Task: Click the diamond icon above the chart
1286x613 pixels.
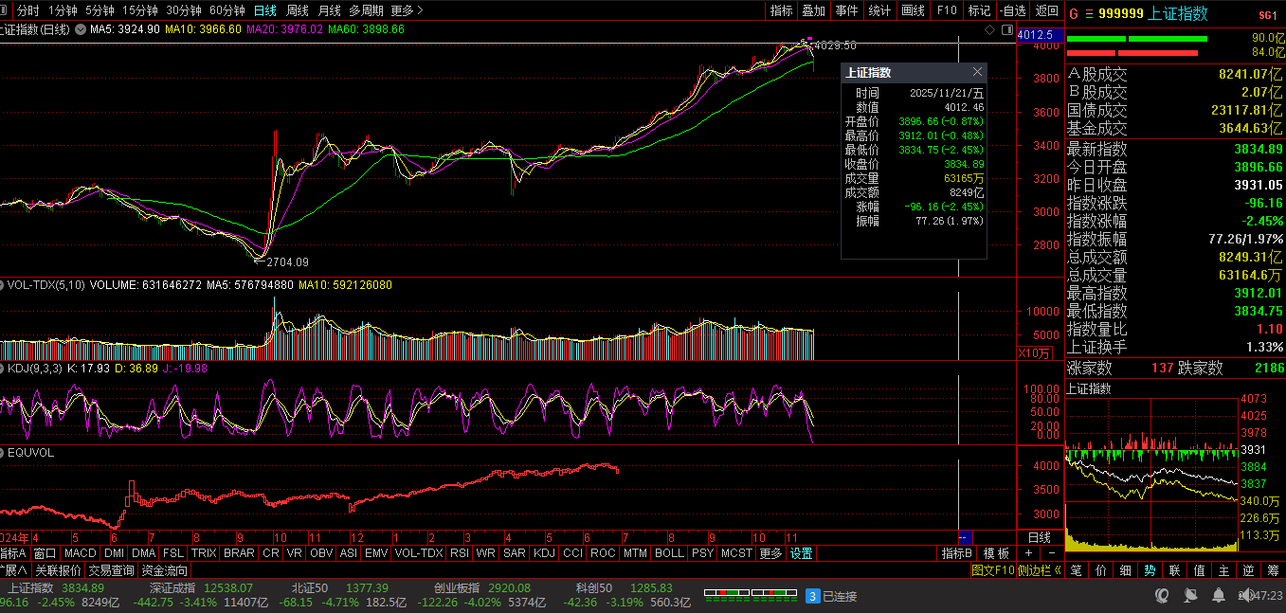Action: tap(990, 30)
